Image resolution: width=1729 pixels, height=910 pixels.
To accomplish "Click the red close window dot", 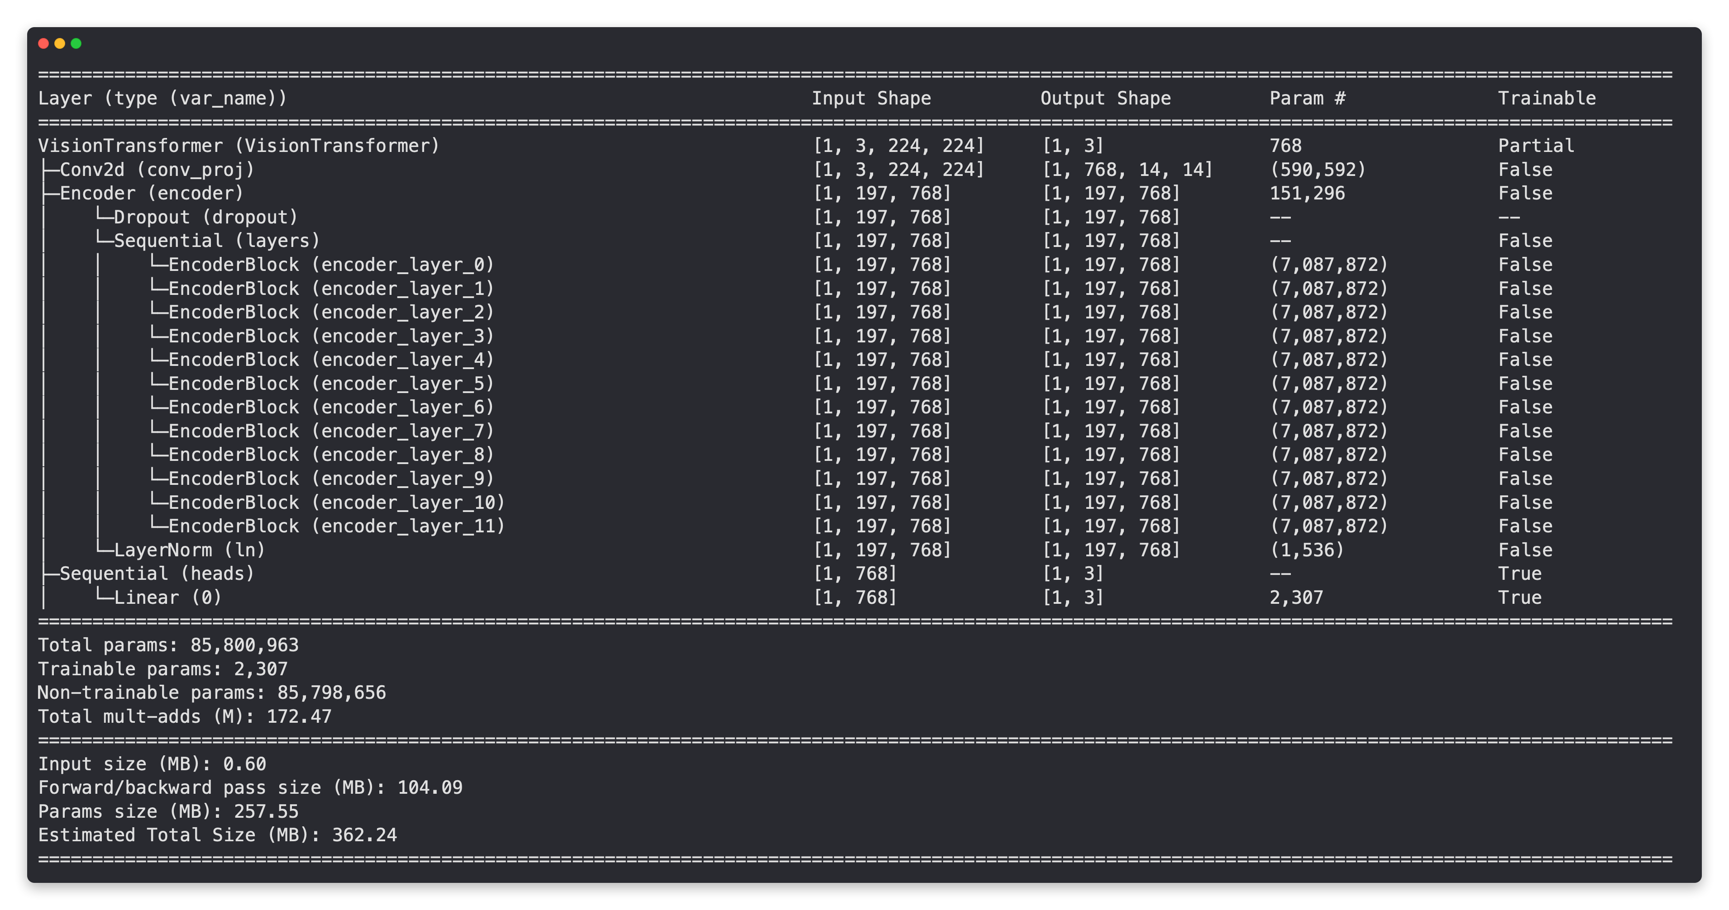I will coord(43,43).
